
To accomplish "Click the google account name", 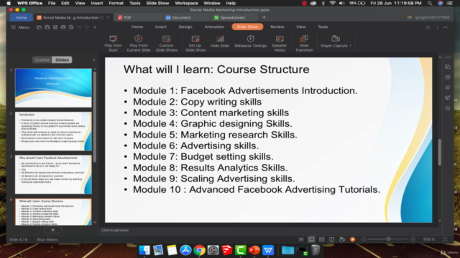I will (x=432, y=17).
